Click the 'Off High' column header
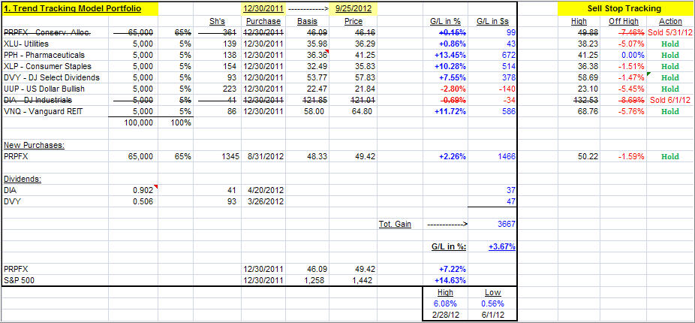Image resolution: width=695 pixels, height=323 pixels. (624, 21)
